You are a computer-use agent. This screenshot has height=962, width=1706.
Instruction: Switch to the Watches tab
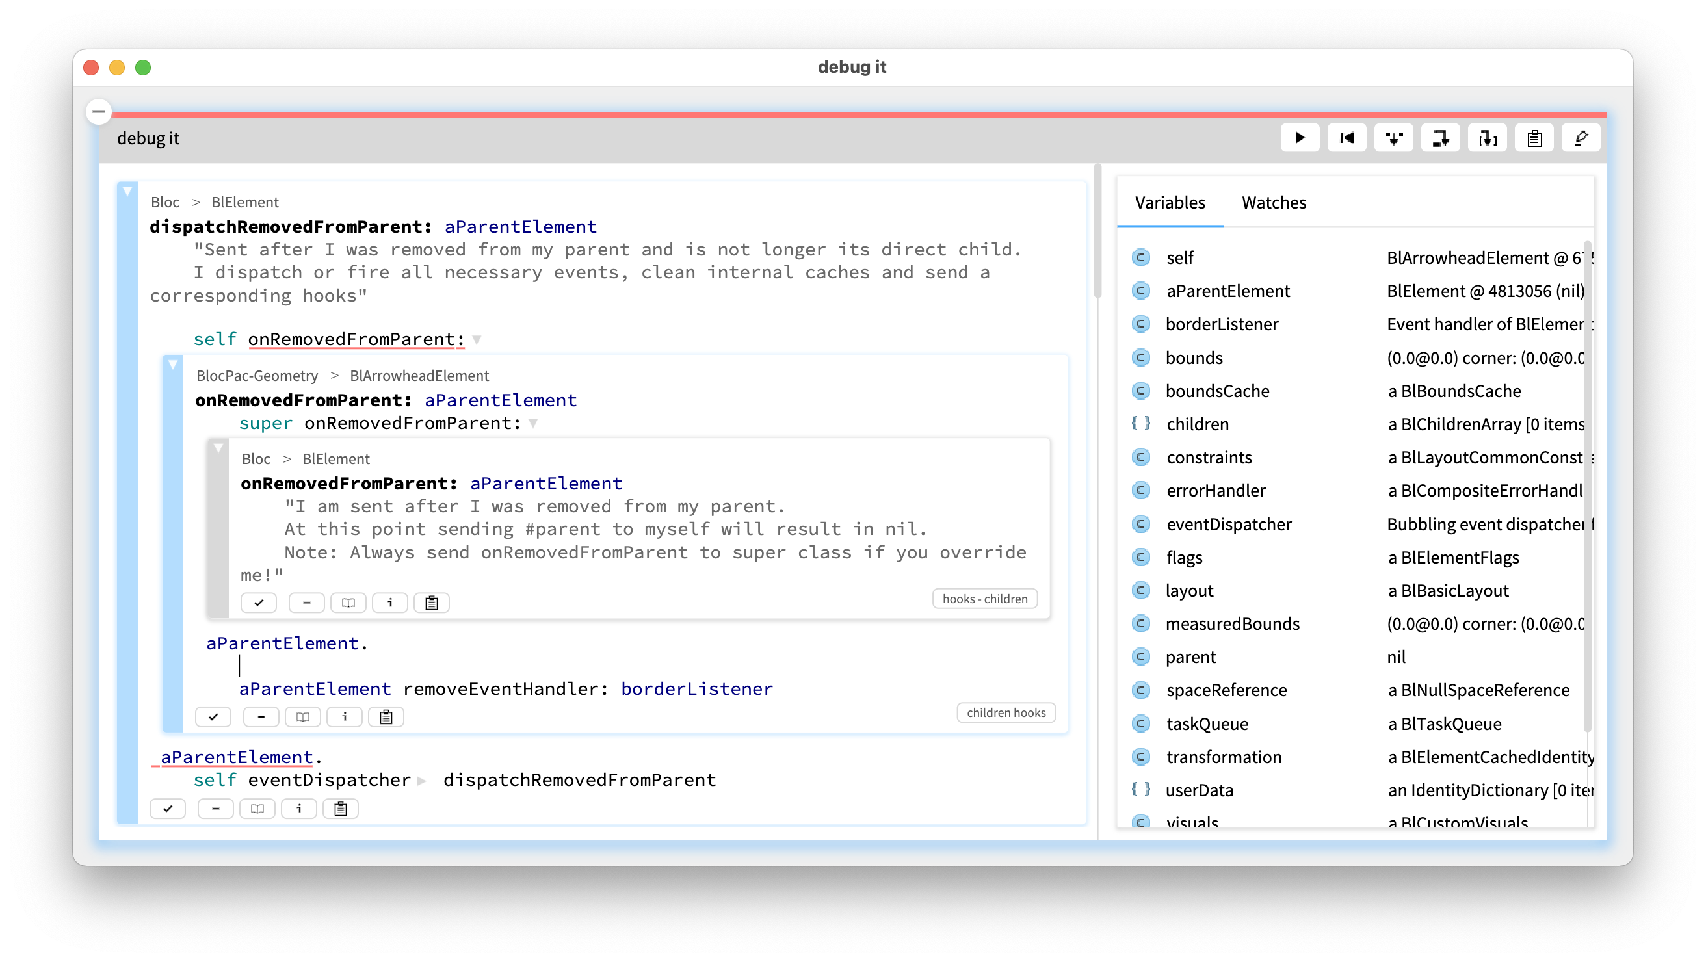click(x=1274, y=203)
